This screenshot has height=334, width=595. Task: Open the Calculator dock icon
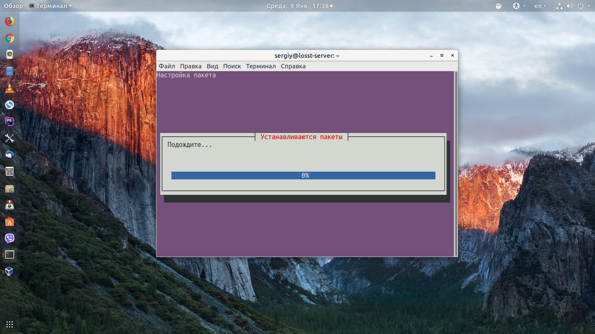(x=10, y=171)
